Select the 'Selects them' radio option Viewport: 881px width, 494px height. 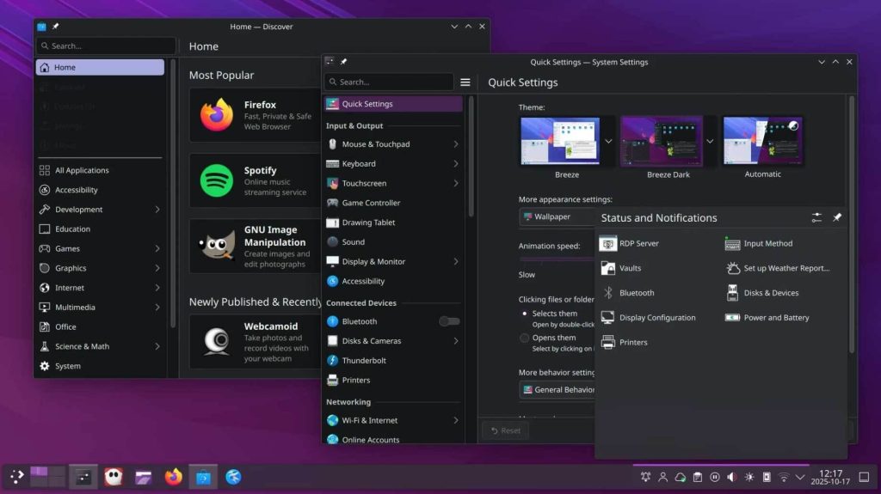[525, 314]
